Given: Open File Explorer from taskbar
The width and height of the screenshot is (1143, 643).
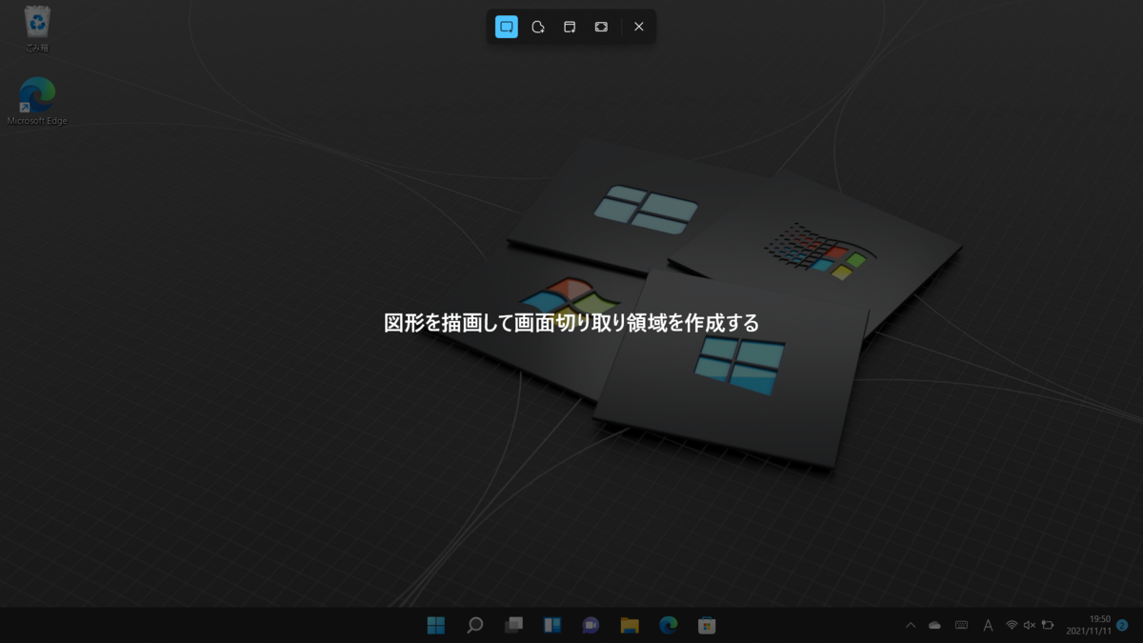Looking at the screenshot, I should [630, 625].
